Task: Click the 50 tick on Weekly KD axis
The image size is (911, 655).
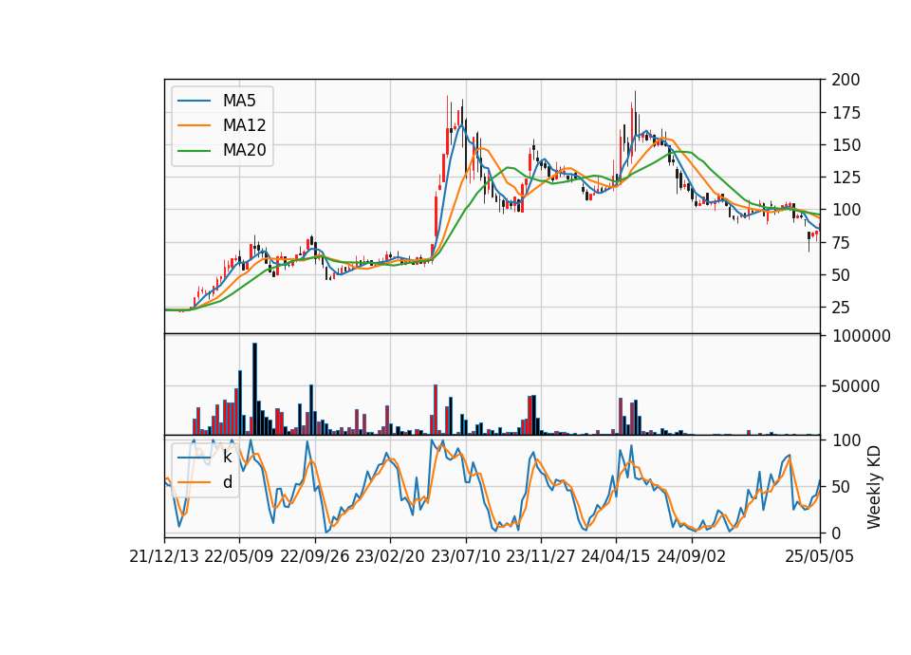Action: click(x=842, y=486)
